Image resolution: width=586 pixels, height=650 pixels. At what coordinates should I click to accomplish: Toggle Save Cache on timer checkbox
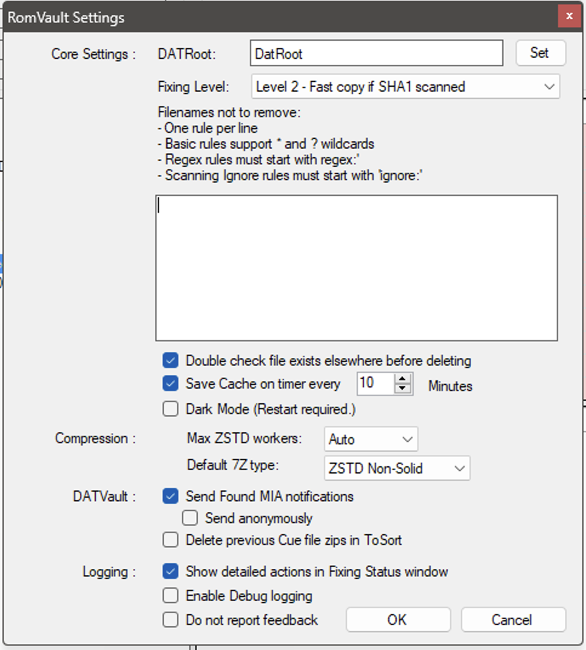pyautogui.click(x=170, y=384)
